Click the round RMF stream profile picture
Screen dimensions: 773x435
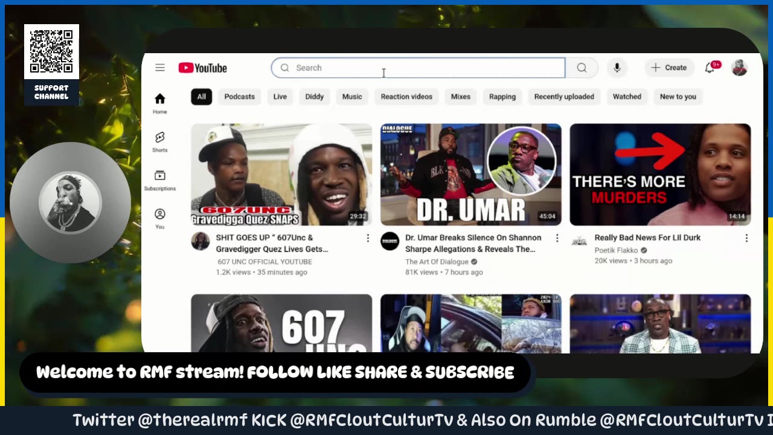70,203
